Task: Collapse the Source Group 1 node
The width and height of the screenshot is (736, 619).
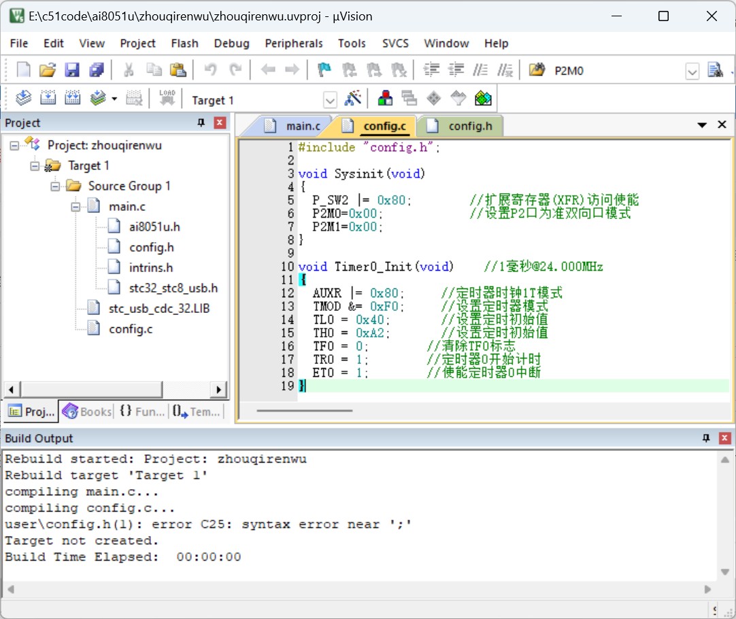Action: 55,187
